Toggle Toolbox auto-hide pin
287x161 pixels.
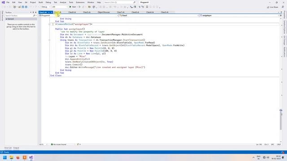(x=33, y=13)
